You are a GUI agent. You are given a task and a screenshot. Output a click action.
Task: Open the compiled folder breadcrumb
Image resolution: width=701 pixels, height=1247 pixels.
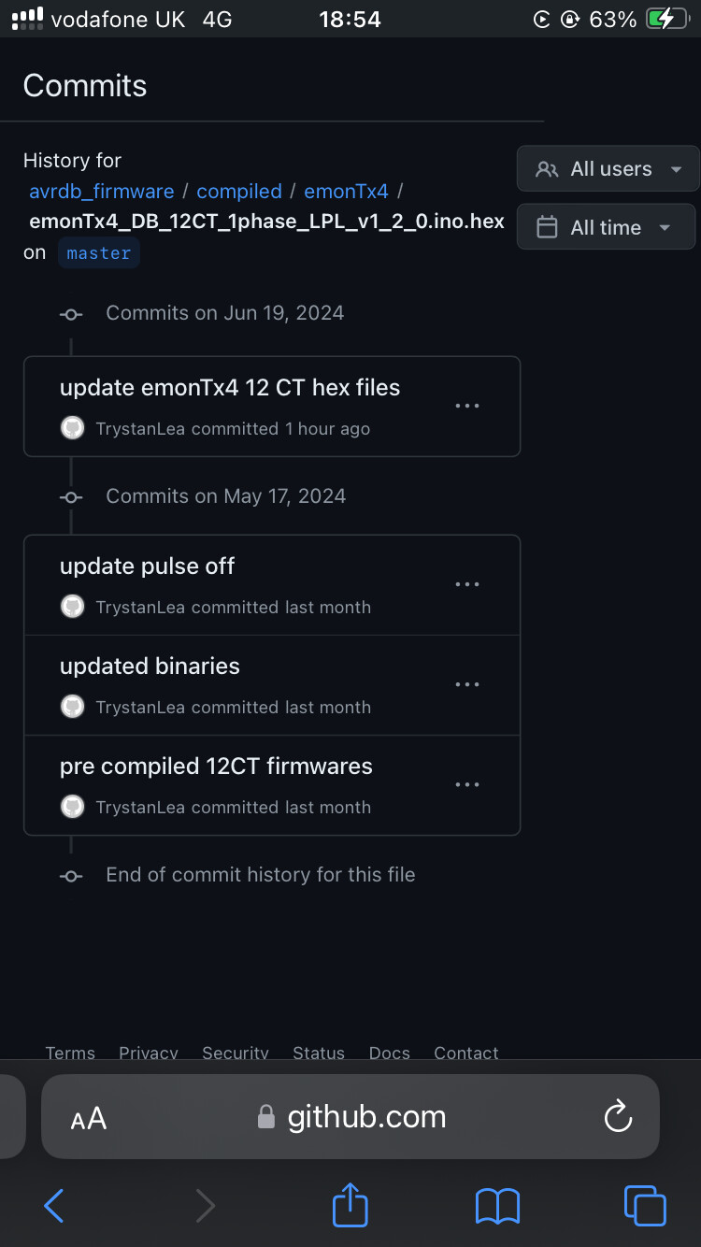point(239,191)
